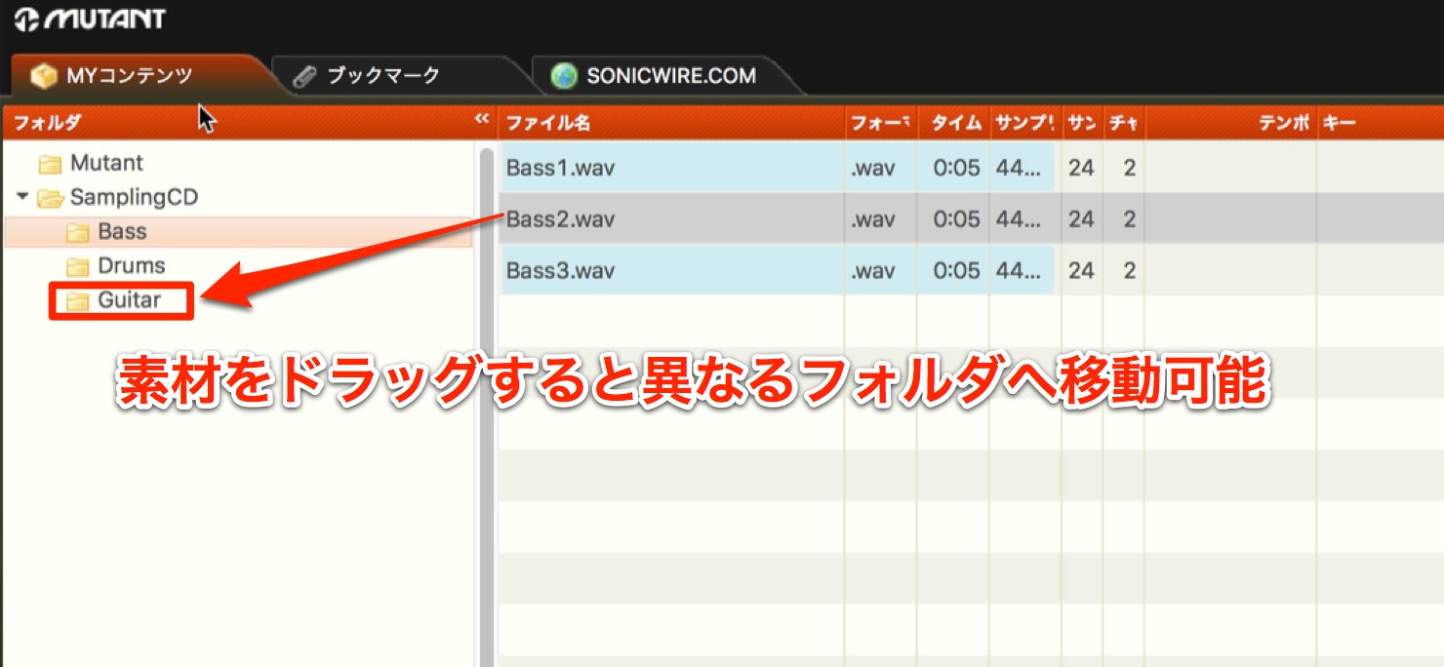Select the SamplingCD folder
Image resolution: width=1444 pixels, height=667 pixels.
pos(134,197)
